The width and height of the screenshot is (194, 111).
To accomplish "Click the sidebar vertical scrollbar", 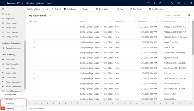I will [25, 65].
